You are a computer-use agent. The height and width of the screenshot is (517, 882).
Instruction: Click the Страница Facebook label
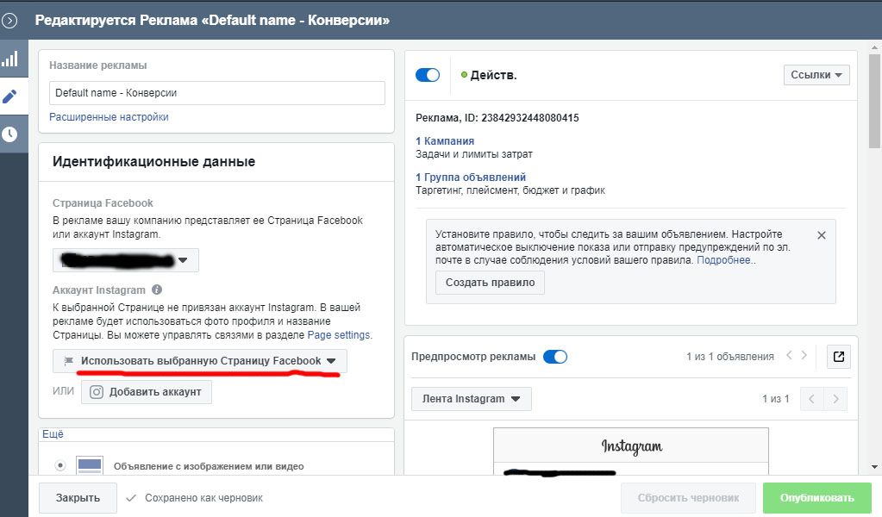103,203
